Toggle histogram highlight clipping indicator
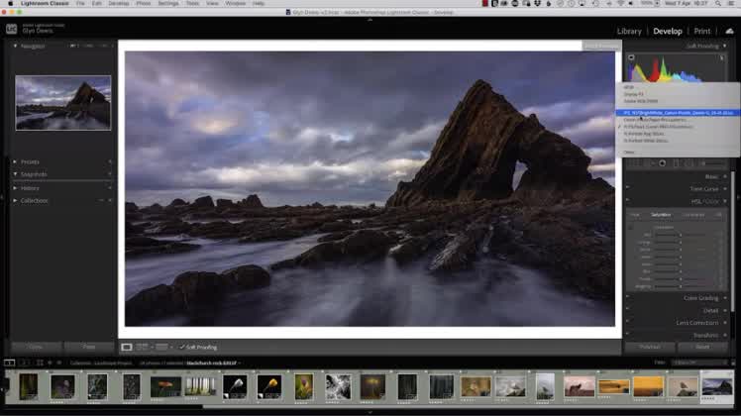Image resolution: width=741 pixels, height=416 pixels. pyautogui.click(x=721, y=57)
